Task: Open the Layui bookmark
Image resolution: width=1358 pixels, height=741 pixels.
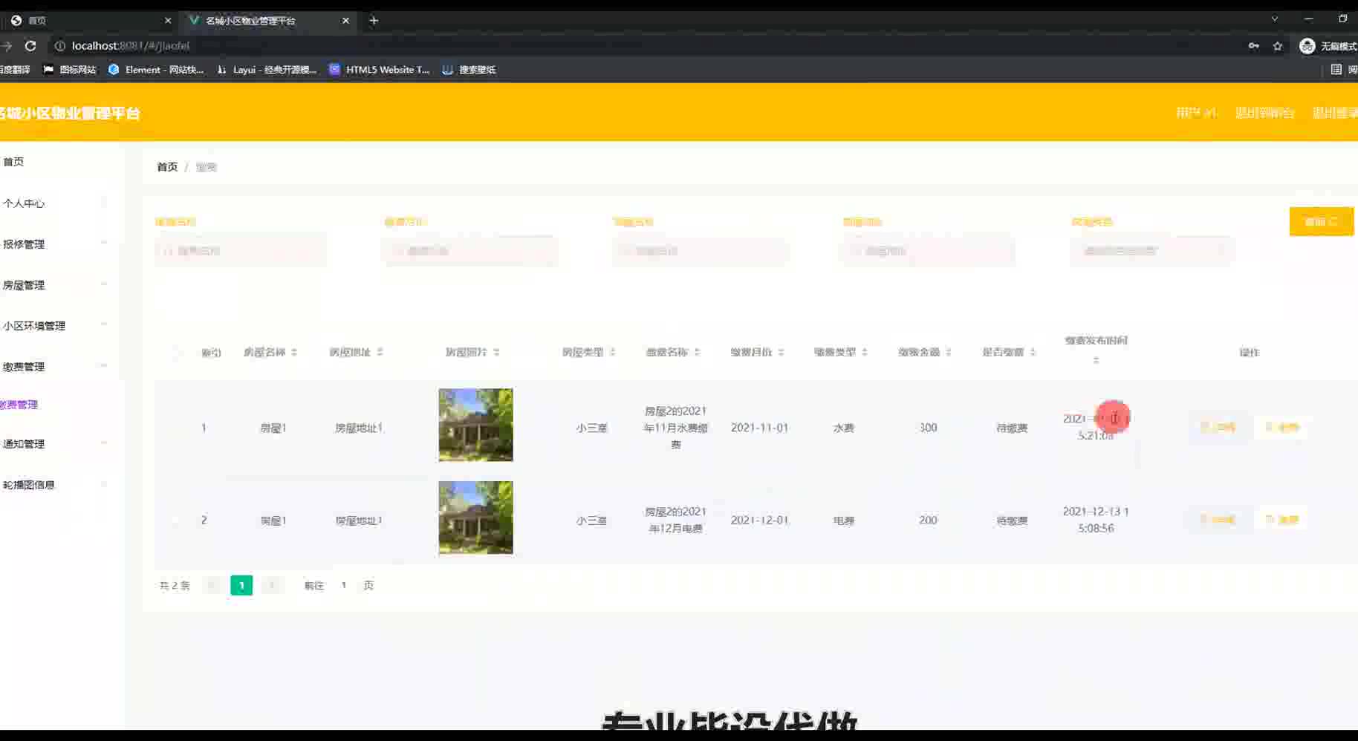Action: (x=267, y=70)
